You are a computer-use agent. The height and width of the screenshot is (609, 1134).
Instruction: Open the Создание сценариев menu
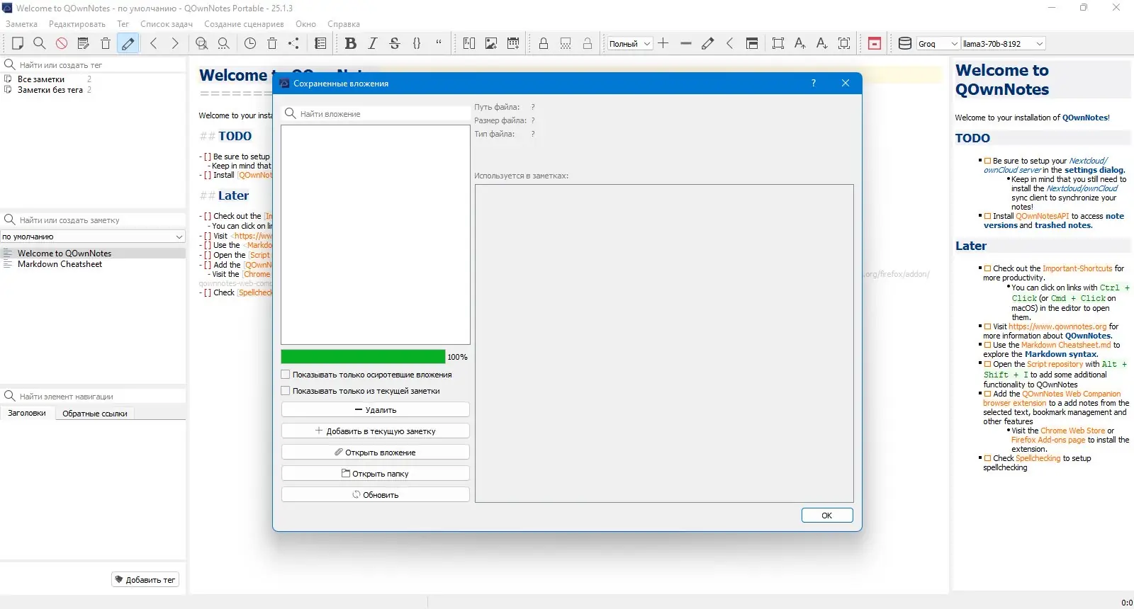[x=244, y=24]
